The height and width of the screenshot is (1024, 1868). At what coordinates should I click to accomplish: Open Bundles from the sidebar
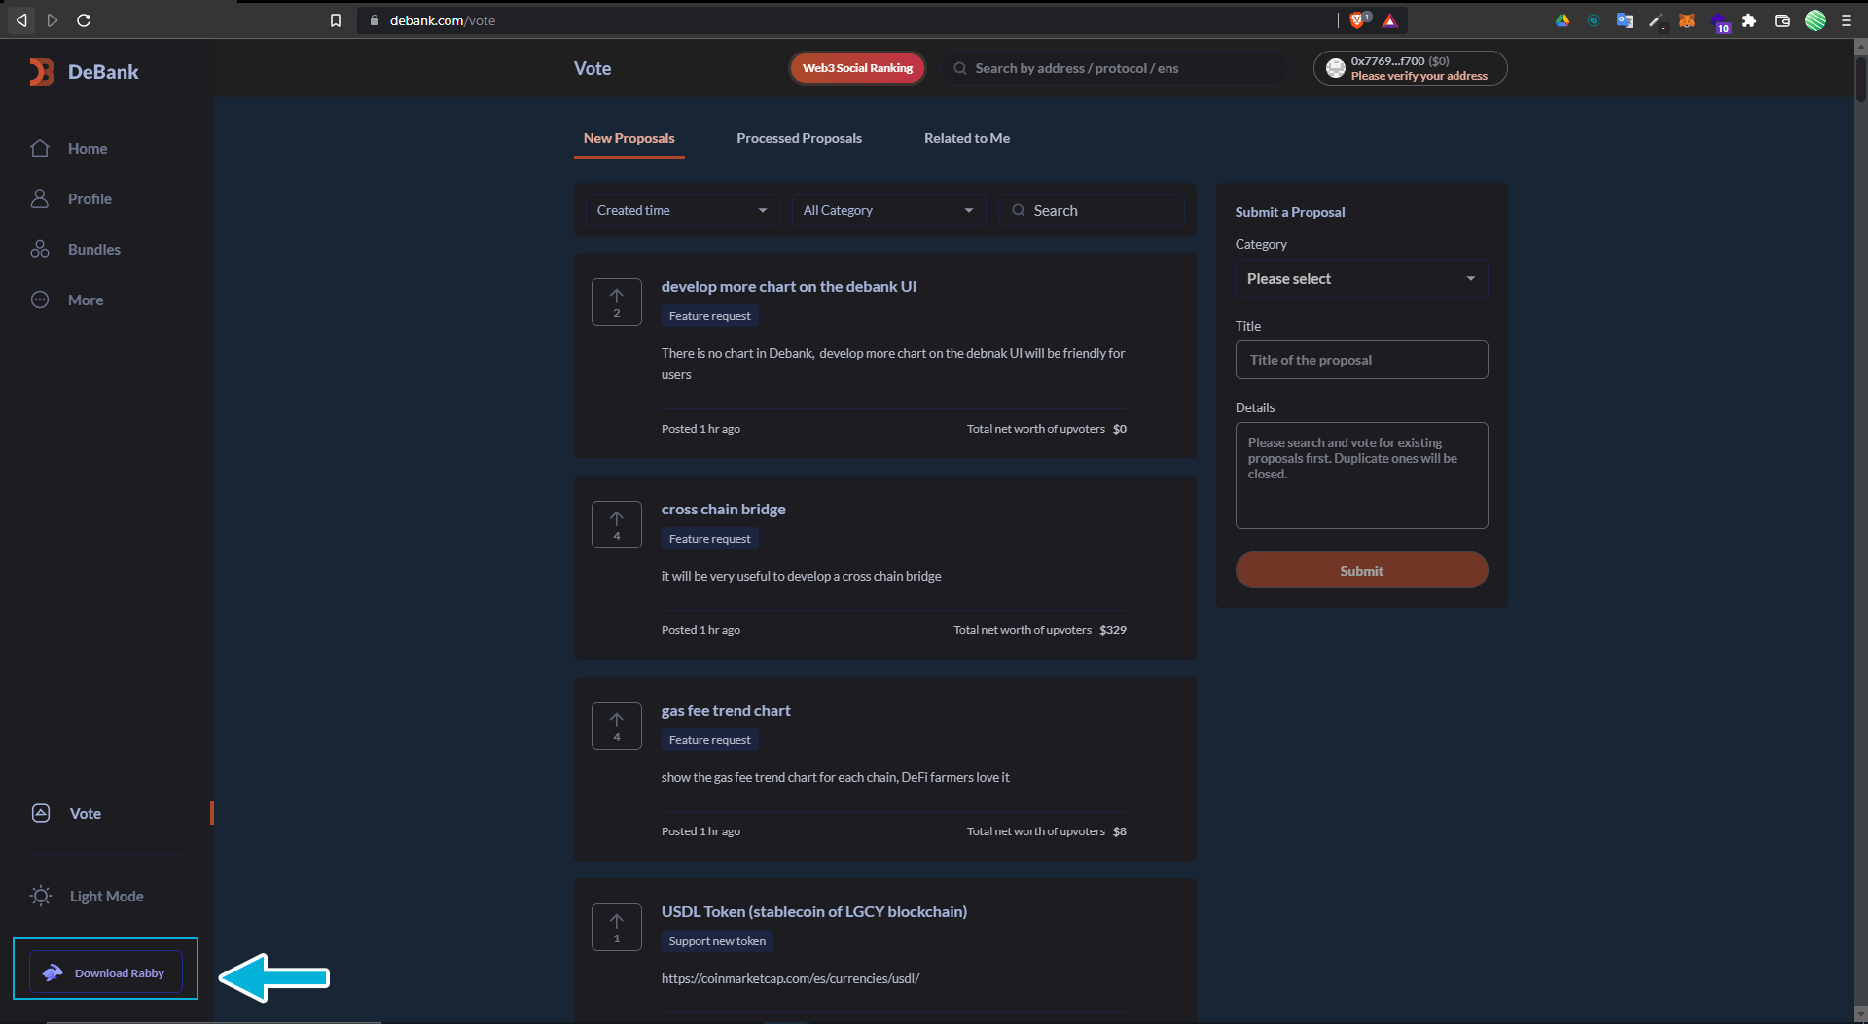[x=93, y=250]
